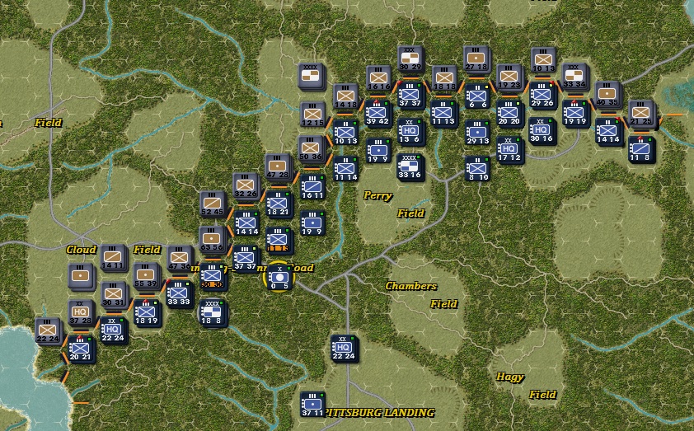The height and width of the screenshot is (431, 694).
Task: Select the Union infantry unit 29 26
Action: coord(542,95)
